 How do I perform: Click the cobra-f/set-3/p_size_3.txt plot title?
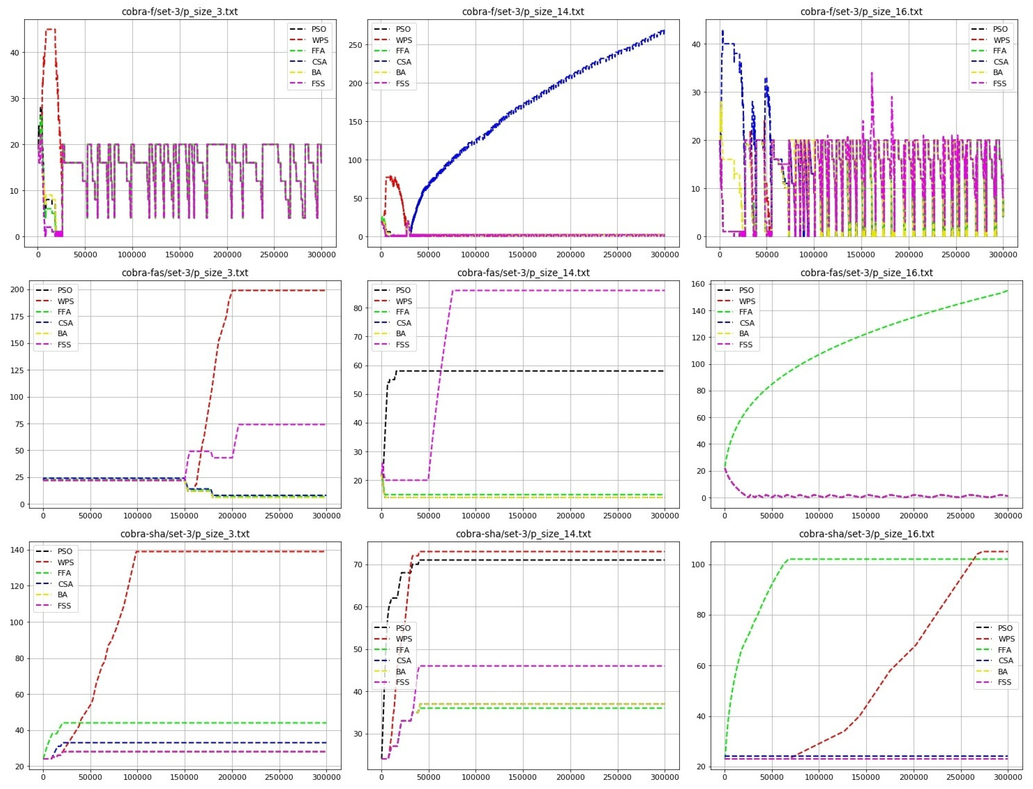point(180,12)
